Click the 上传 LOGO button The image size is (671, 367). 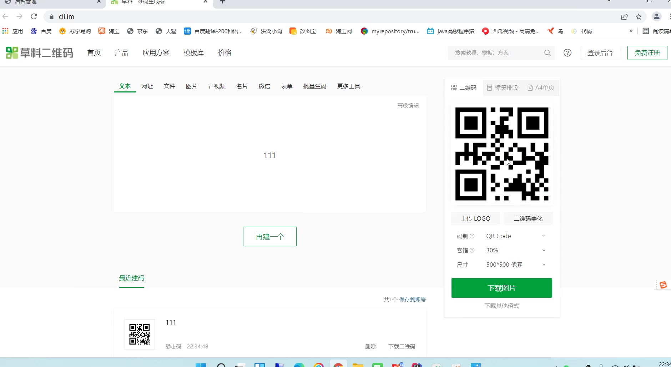tap(475, 218)
